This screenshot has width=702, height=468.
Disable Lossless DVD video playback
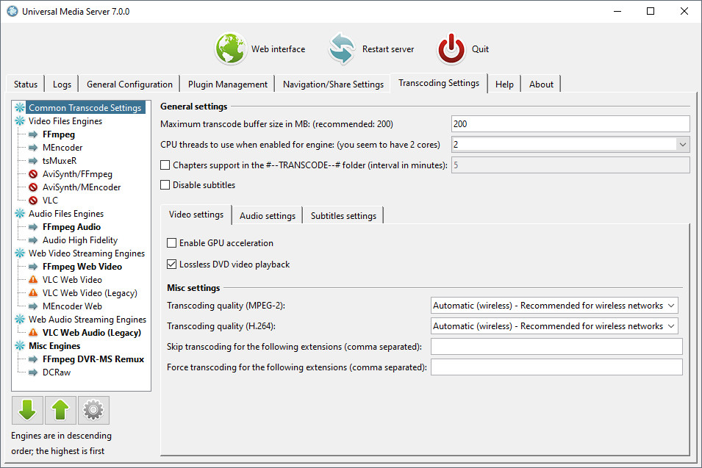(172, 264)
